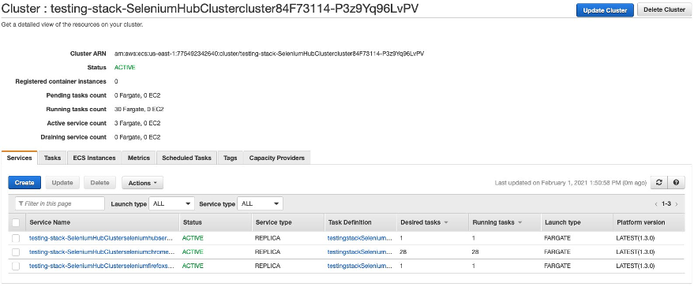
Task: Check the seleniumchrome service row checkbox
Action: tap(16, 252)
